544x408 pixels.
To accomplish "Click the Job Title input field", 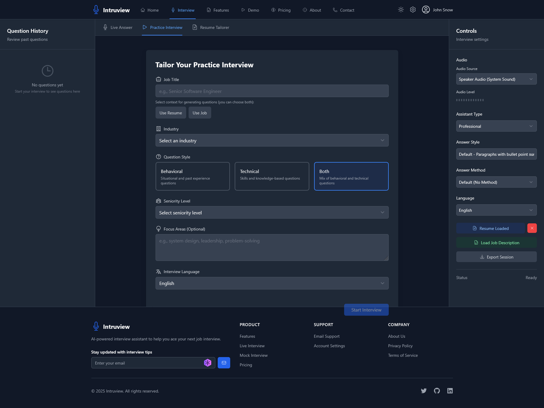I will coord(272,91).
